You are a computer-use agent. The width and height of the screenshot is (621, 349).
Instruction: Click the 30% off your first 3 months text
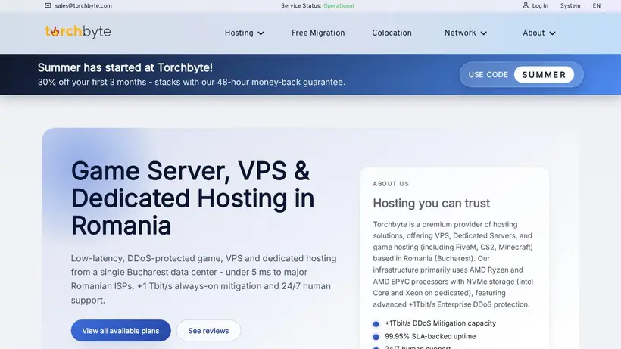(192, 83)
